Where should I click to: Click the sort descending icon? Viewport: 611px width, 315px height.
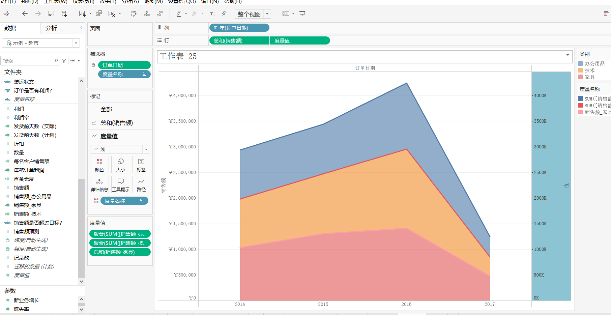pos(160,13)
